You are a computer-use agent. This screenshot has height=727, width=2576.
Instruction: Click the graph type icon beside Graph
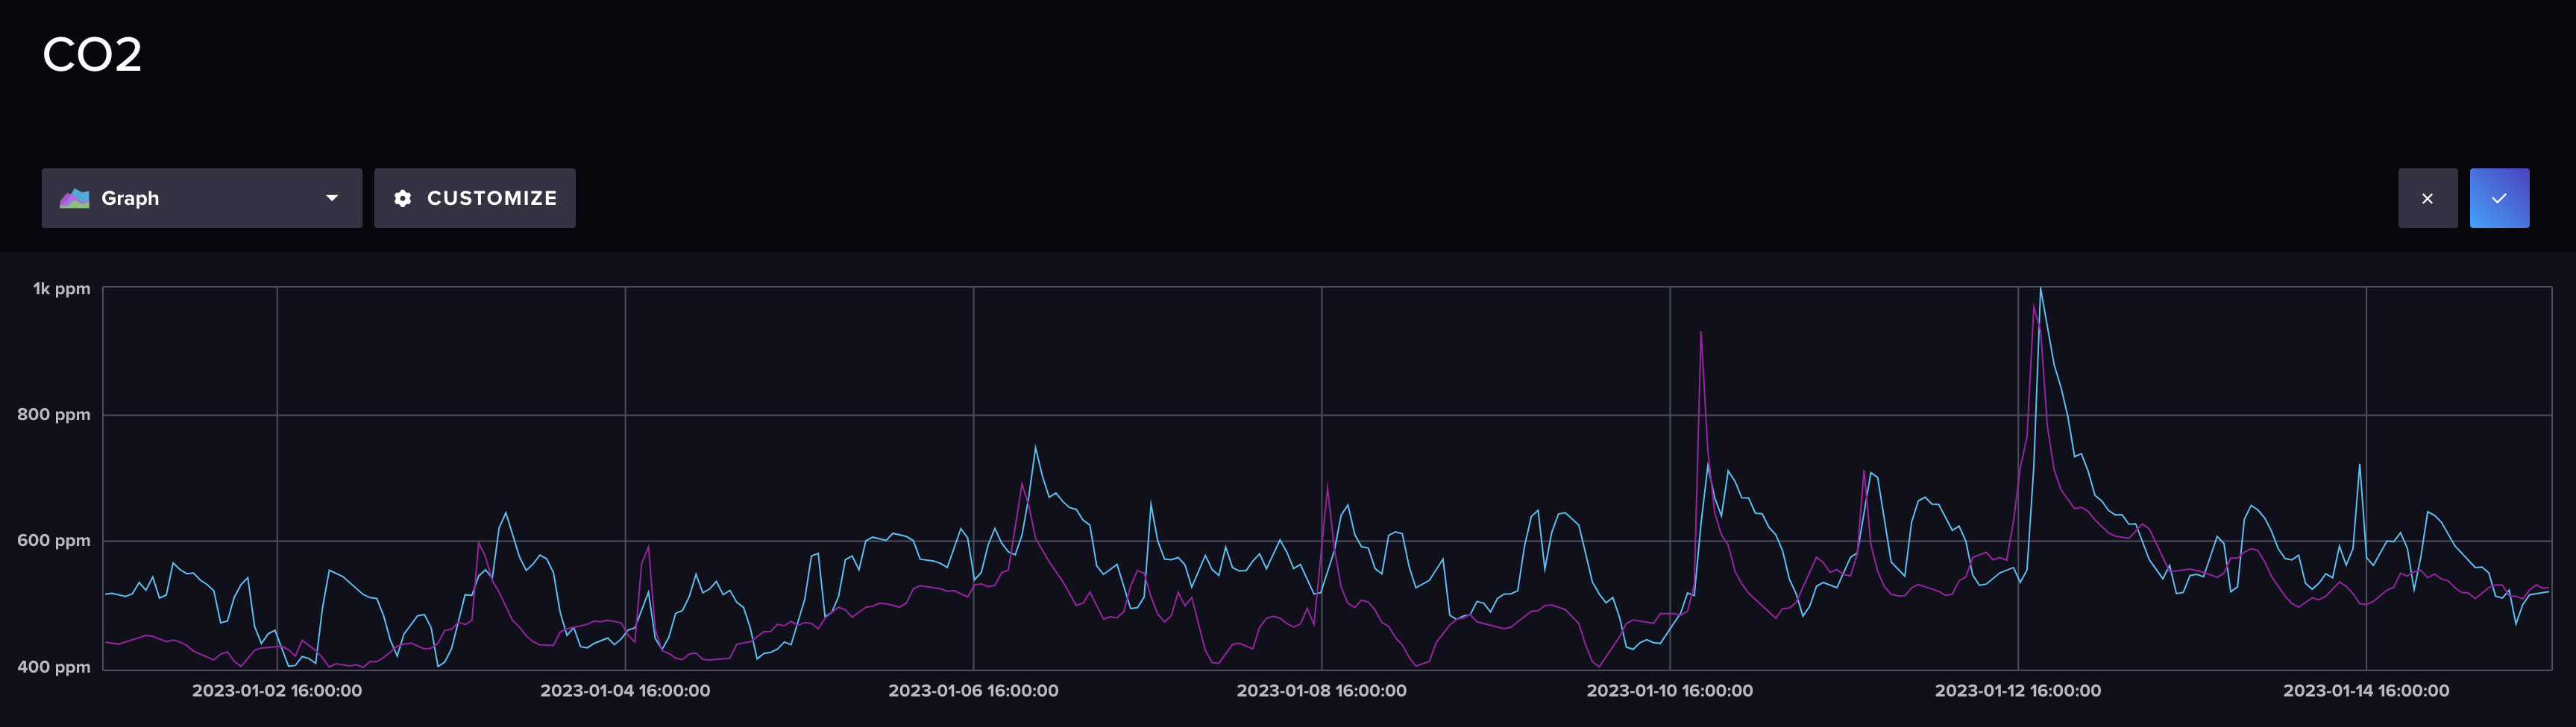[75, 197]
